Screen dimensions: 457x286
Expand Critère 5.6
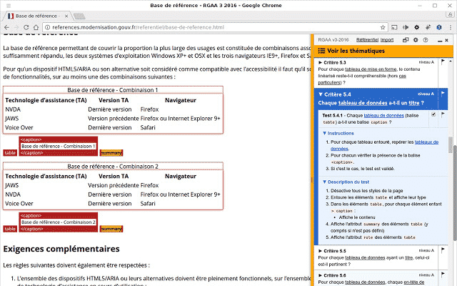332,275
